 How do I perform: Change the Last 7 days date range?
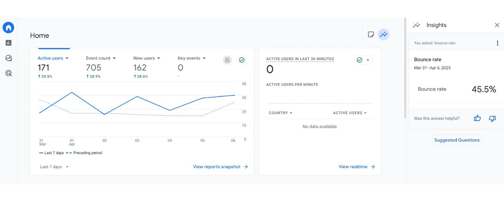[53, 166]
